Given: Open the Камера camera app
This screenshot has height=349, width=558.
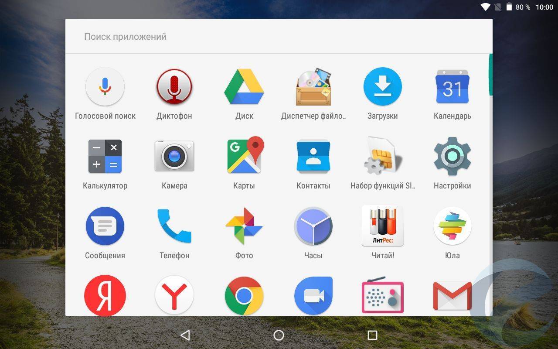Looking at the screenshot, I should pos(174,156).
